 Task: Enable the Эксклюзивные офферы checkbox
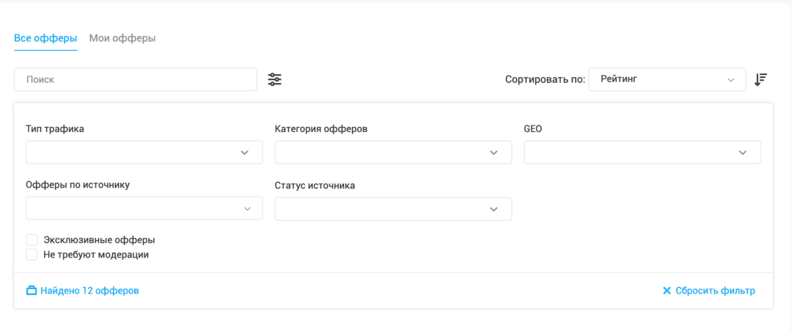tap(32, 240)
